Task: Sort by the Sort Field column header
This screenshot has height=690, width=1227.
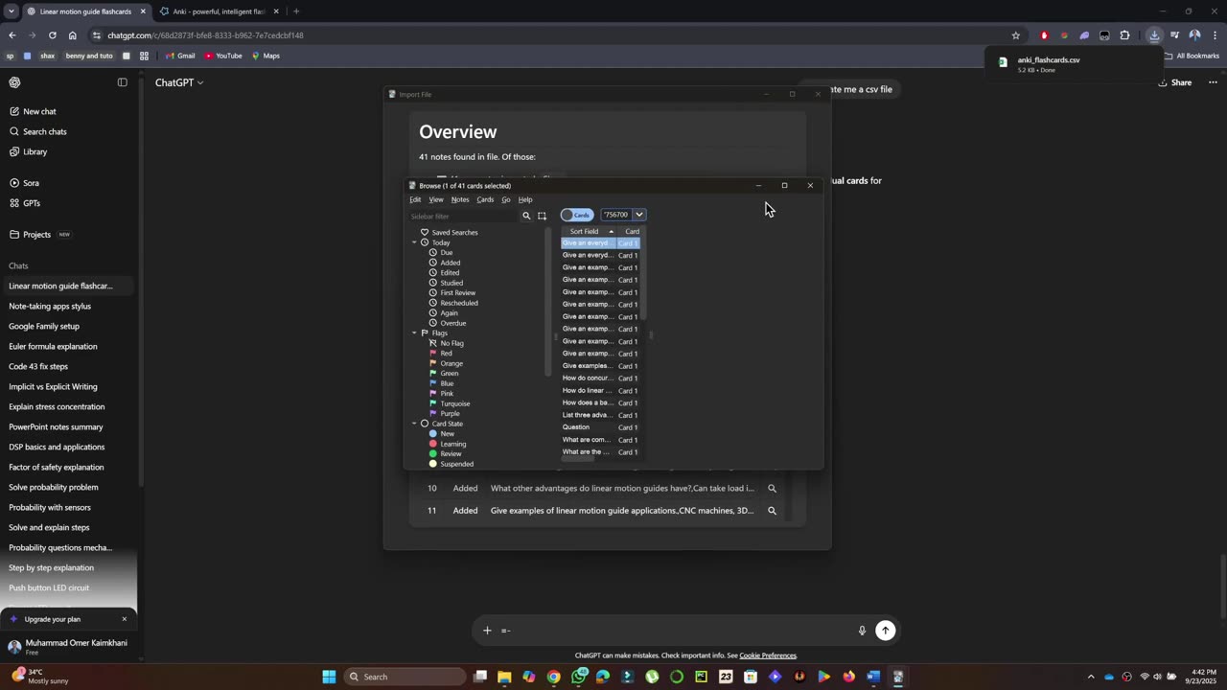Action: coord(589,231)
